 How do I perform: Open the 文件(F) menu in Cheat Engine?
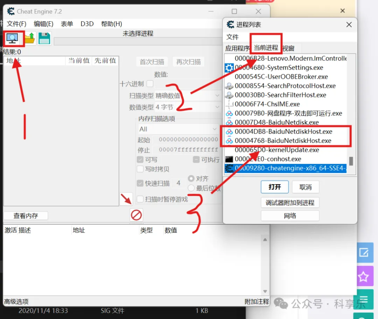pyautogui.click(x=16, y=24)
